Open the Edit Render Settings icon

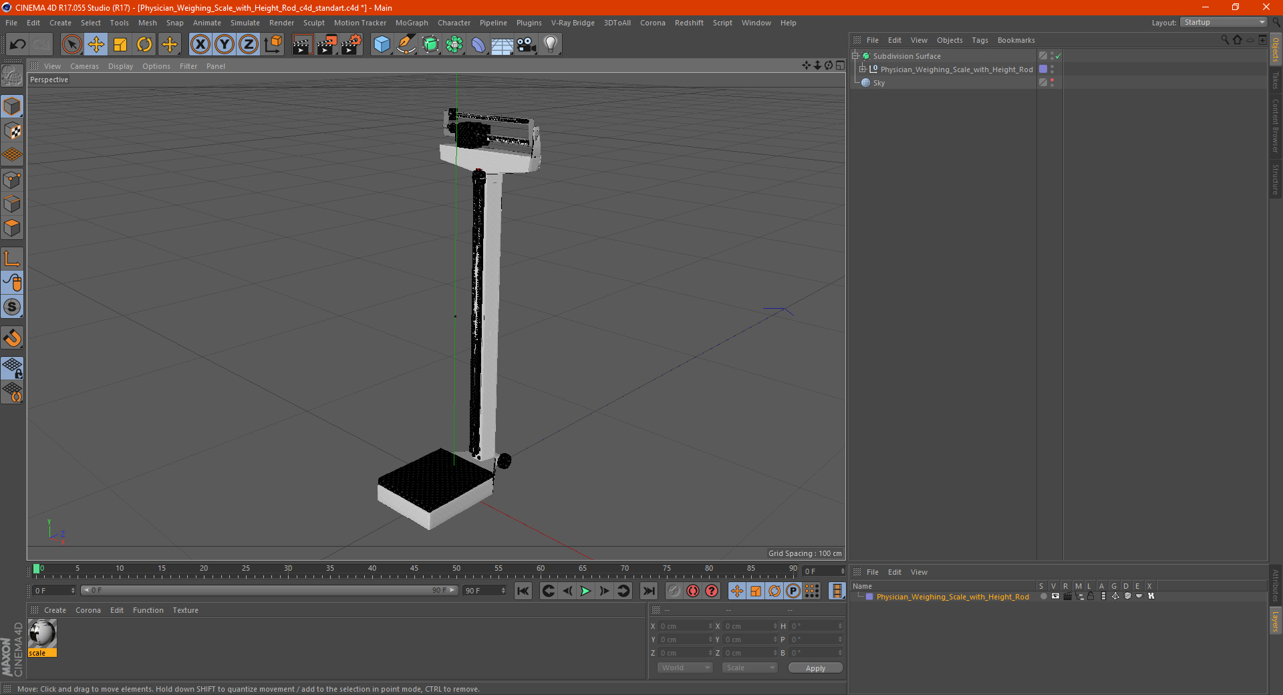tap(351, 45)
